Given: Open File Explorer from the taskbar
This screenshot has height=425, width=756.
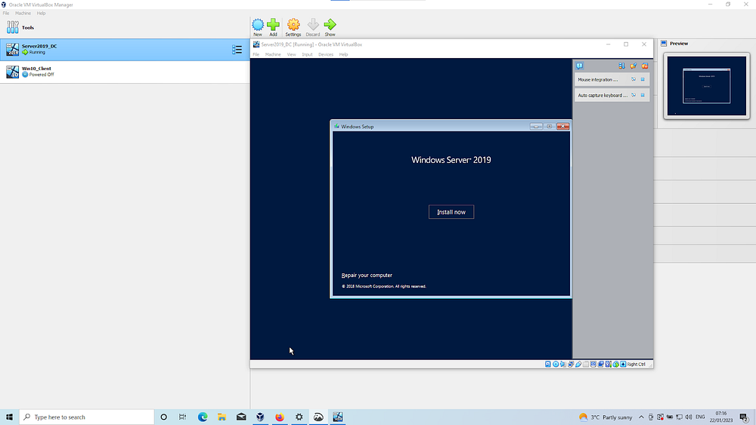Looking at the screenshot, I should pos(222,417).
